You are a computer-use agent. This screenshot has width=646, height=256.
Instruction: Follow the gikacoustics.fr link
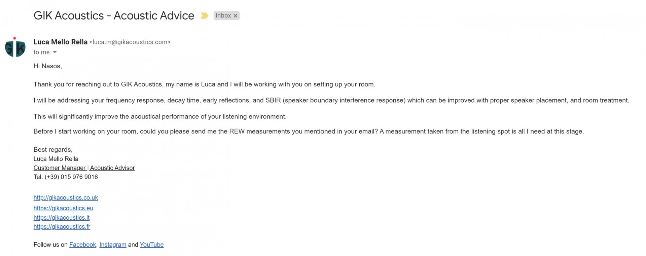point(62,227)
